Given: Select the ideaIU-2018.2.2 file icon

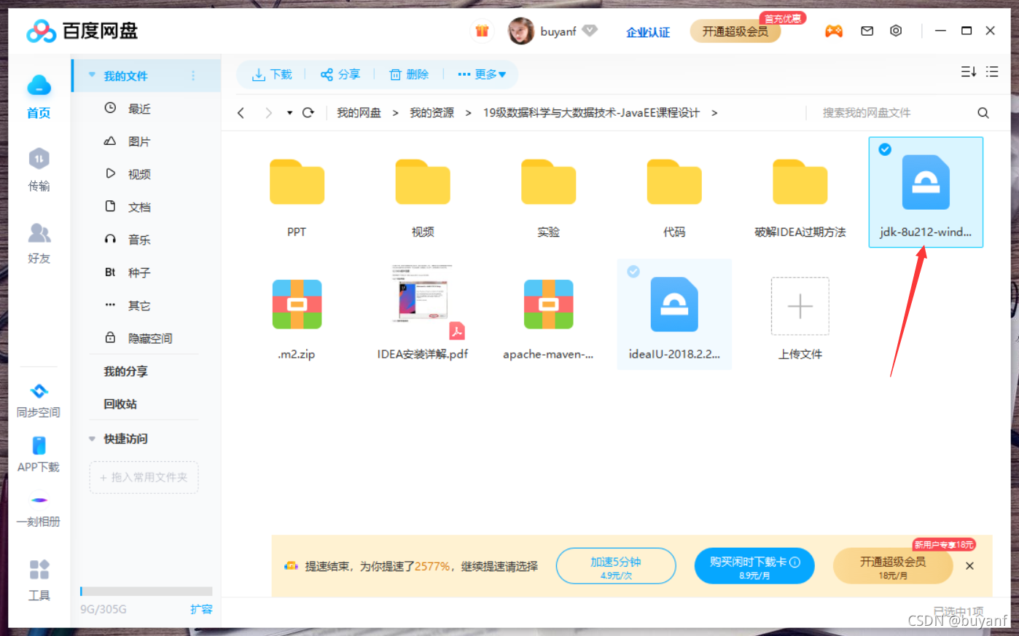Looking at the screenshot, I should (674, 305).
